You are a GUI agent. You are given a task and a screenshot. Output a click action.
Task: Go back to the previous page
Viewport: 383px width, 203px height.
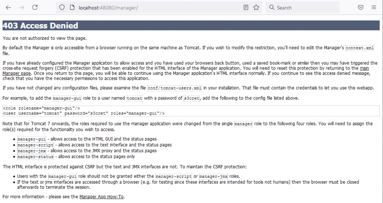coord(9,7)
